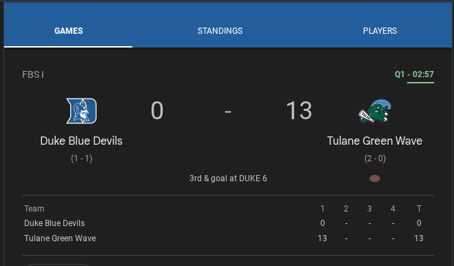This screenshot has width=454, height=266.
Task: Click the Duke Blue Devils team name heading
Action: click(81, 141)
